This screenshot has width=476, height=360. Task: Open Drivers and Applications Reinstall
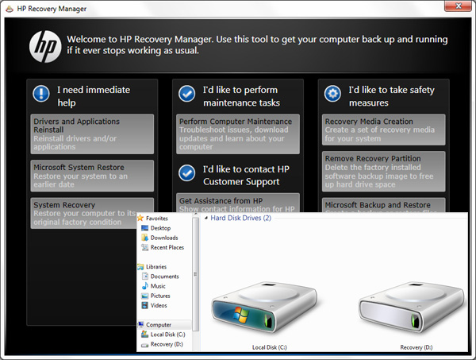click(92, 134)
